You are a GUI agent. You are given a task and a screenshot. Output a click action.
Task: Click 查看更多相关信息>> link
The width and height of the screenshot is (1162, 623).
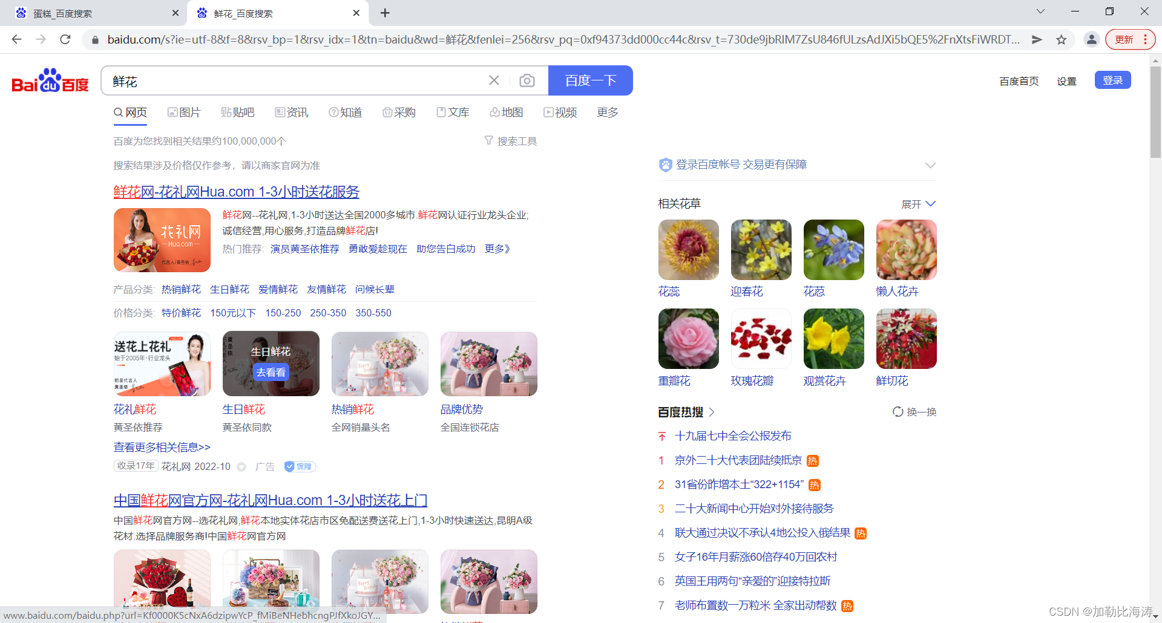tap(162, 447)
